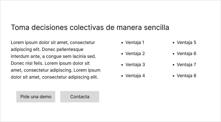Click the "Pide una demo" button

[x=36, y=97]
